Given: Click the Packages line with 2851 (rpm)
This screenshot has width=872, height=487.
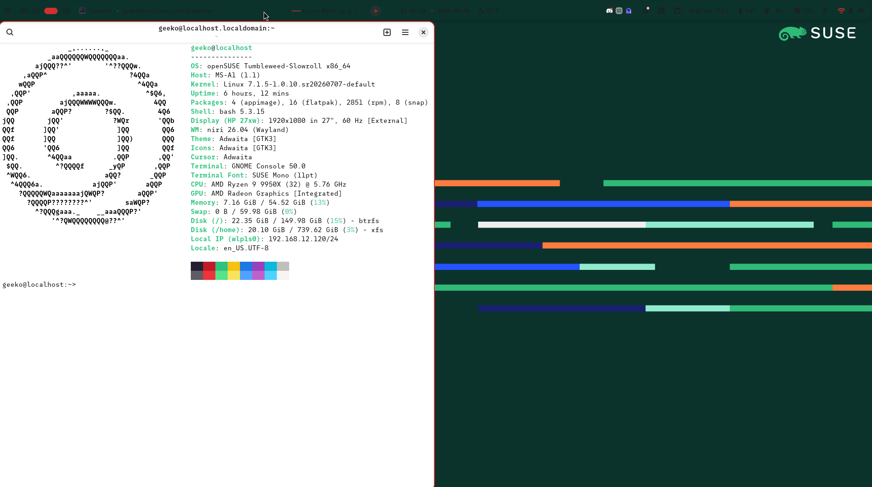Looking at the screenshot, I should [310, 102].
